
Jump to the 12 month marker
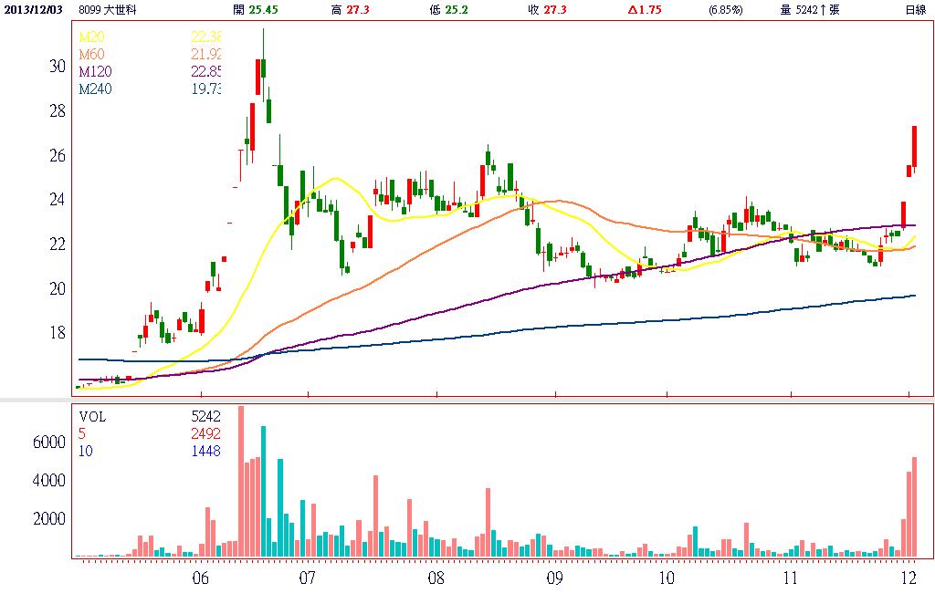tap(909, 578)
